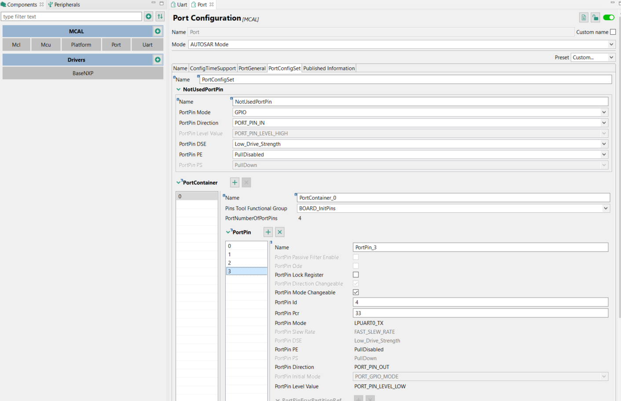The width and height of the screenshot is (621, 401).
Task: Check the Custom name checkbox
Action: pyautogui.click(x=613, y=32)
